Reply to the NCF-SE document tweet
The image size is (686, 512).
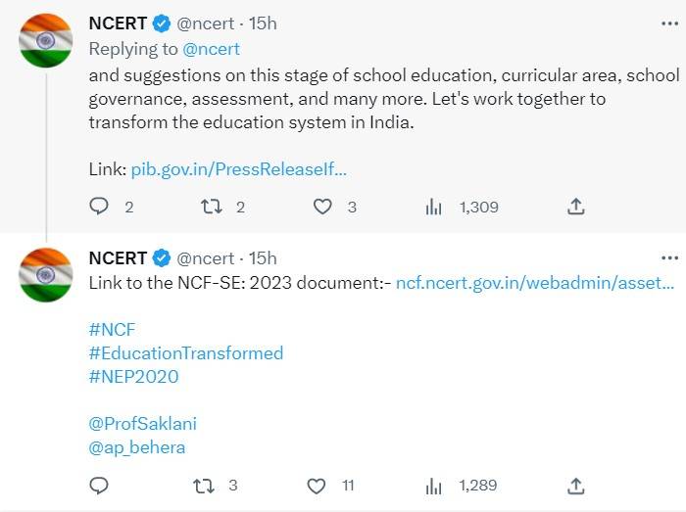point(99,486)
